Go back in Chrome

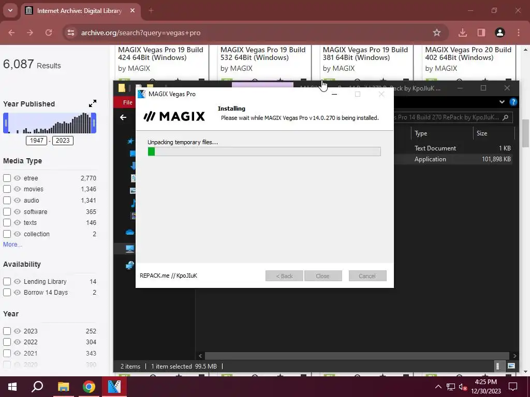[11, 33]
